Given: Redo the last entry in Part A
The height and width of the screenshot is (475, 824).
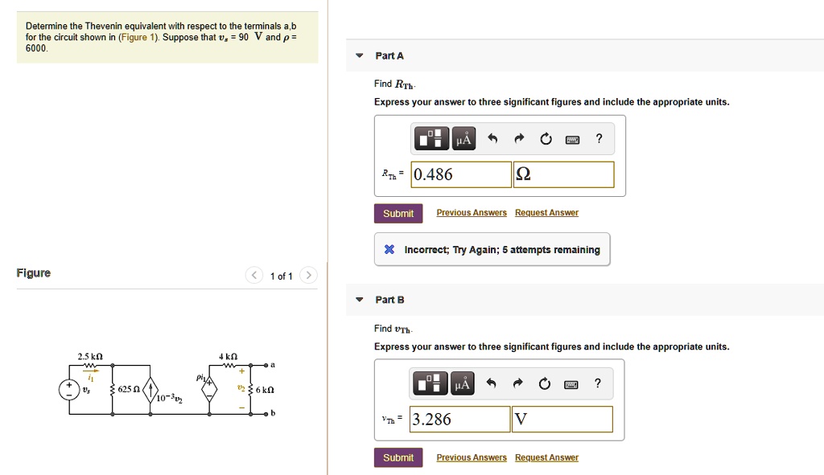Looking at the screenshot, I should (517, 137).
